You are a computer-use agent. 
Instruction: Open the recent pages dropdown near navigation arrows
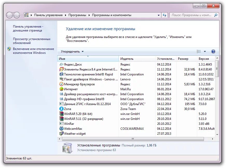22,15
